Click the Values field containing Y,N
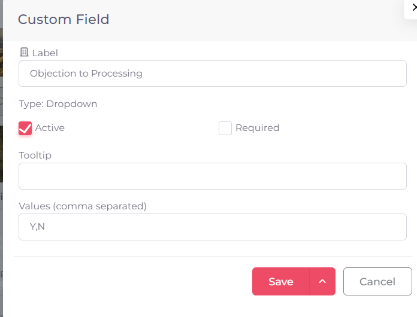This screenshot has width=417, height=317. pos(213,227)
